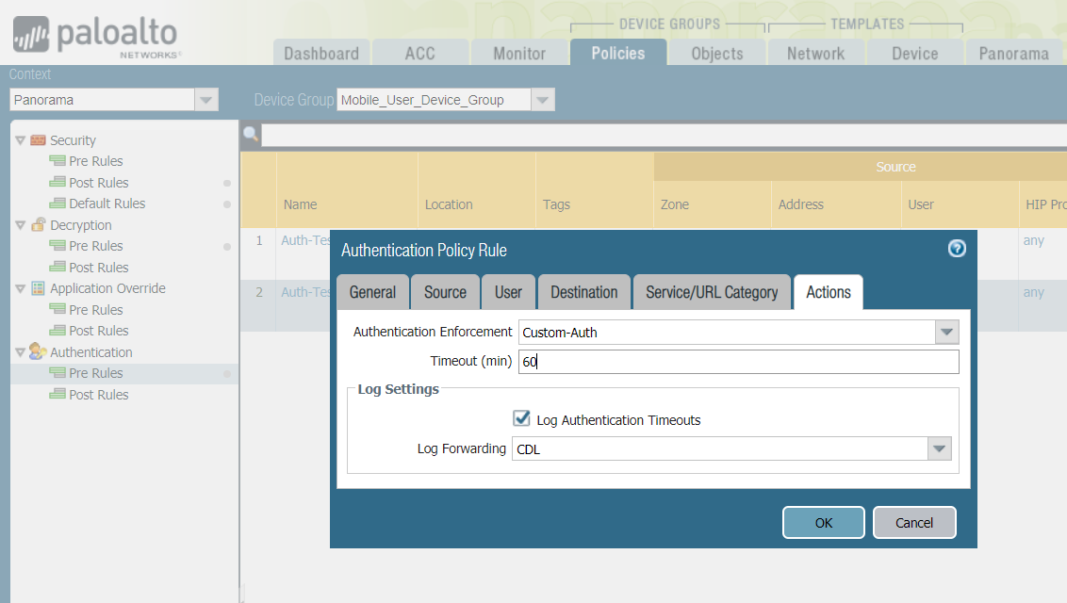Open the Dashboard main tab
The width and height of the screenshot is (1067, 603).
[x=321, y=53]
